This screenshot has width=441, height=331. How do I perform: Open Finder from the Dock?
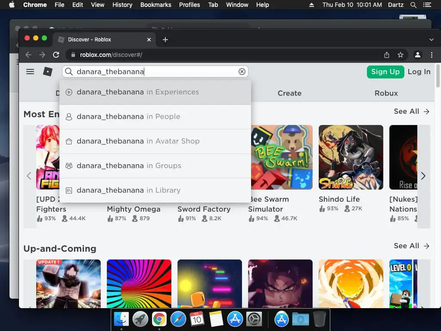point(121,319)
